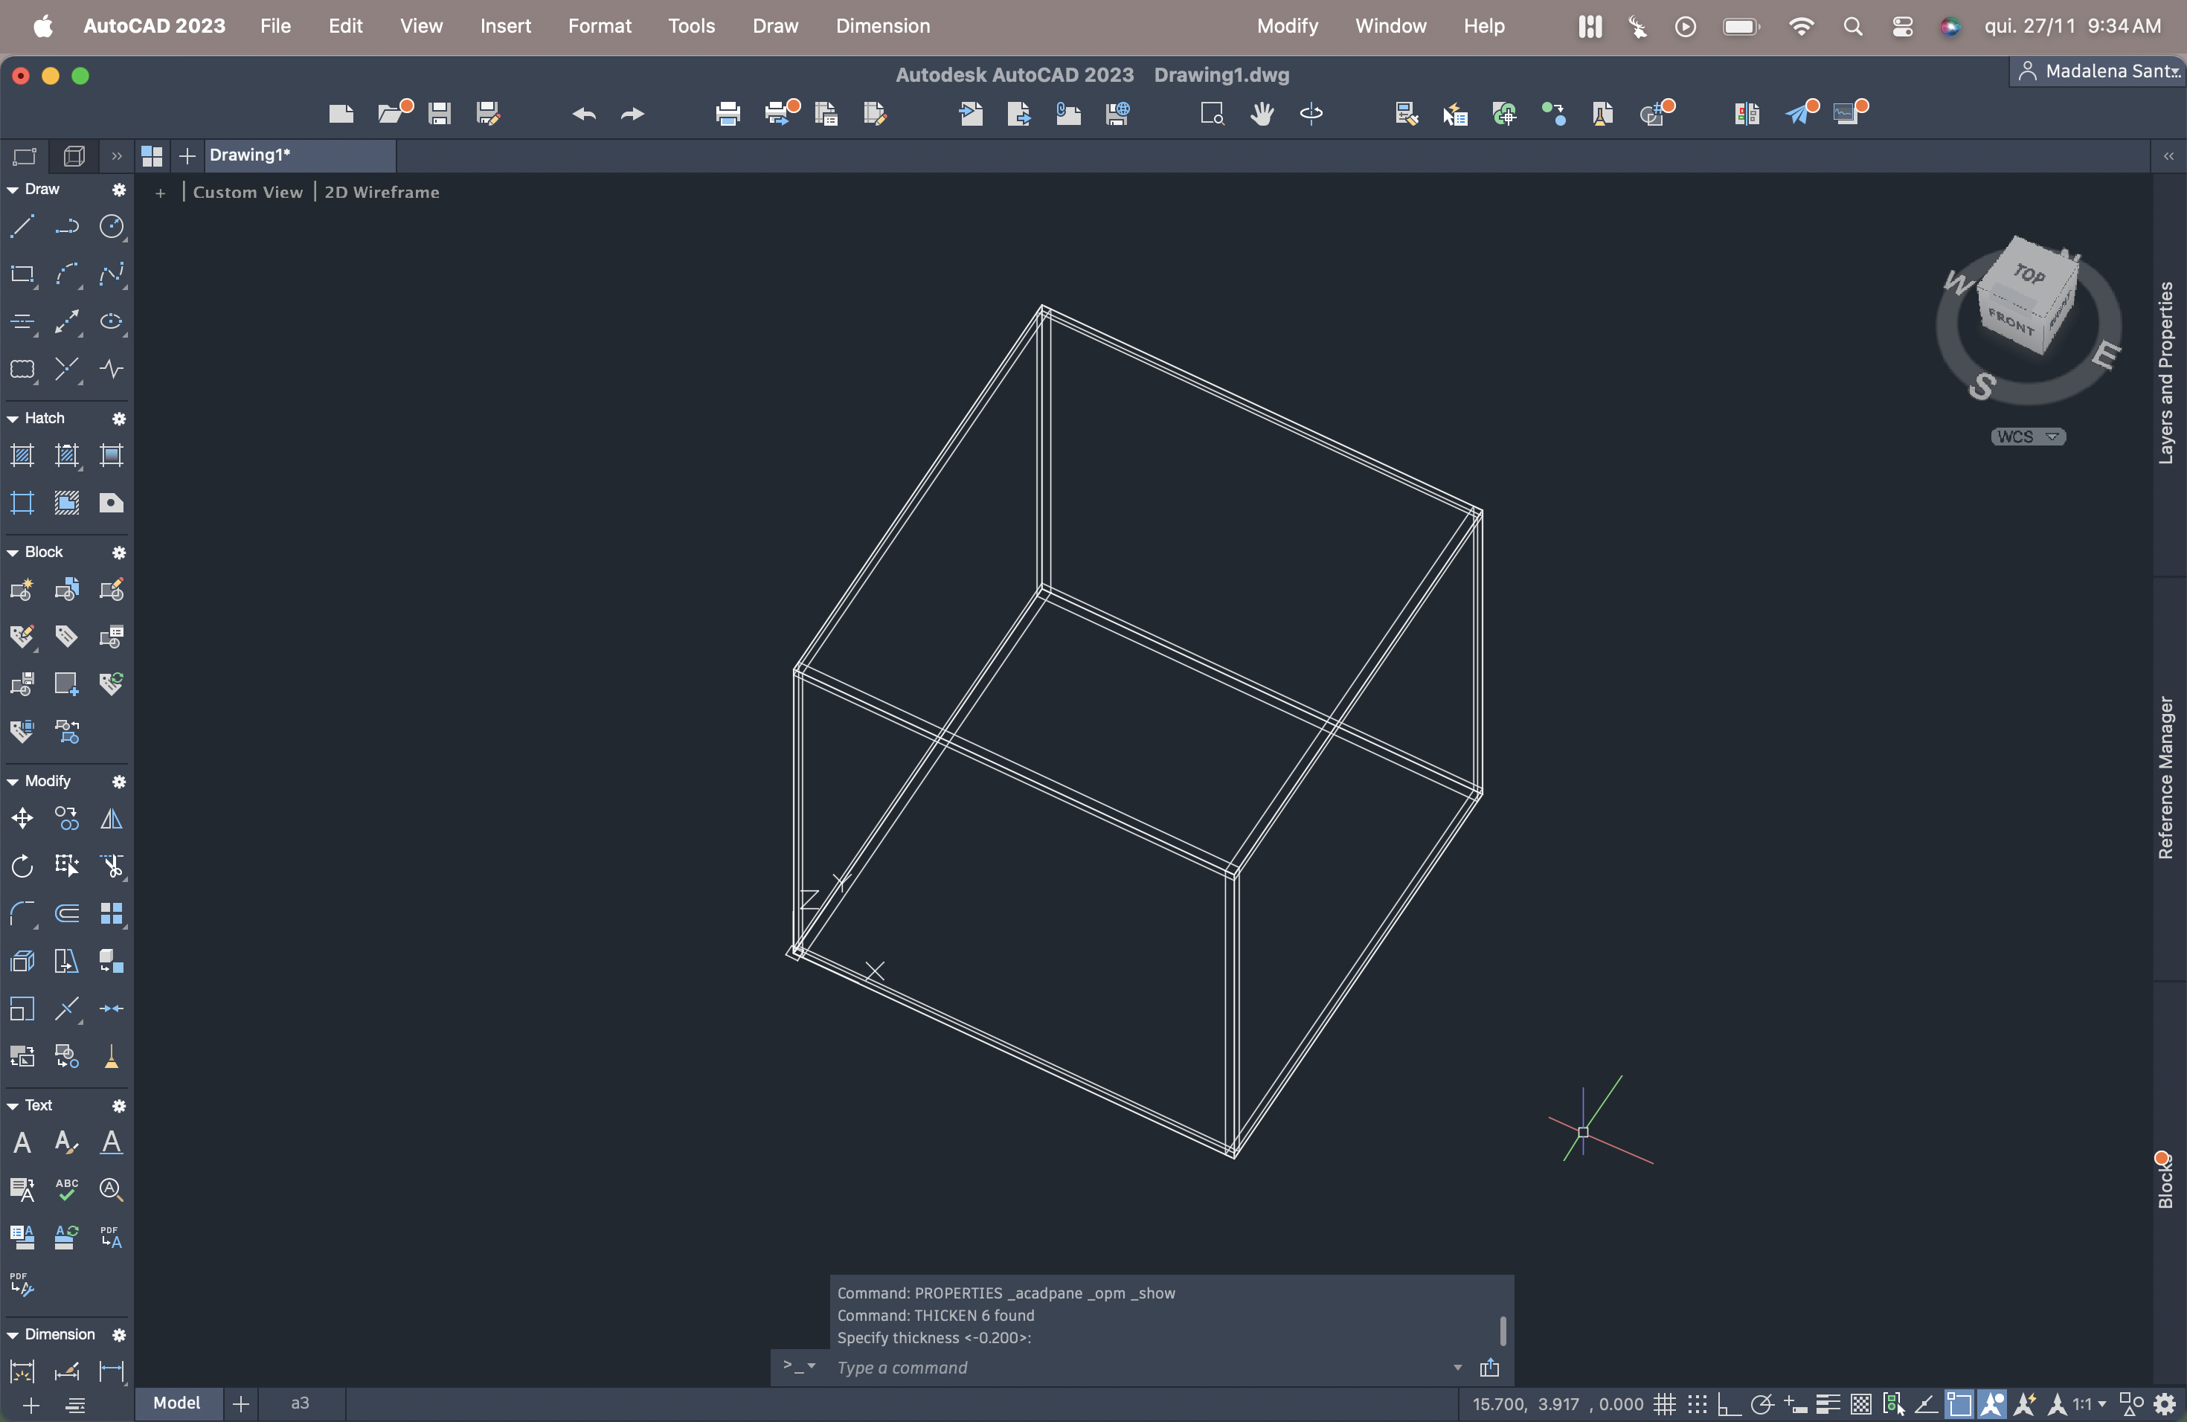Screen dimensions: 2187x1422
Task: Select the Multiline Text tool
Action: click(22, 1143)
